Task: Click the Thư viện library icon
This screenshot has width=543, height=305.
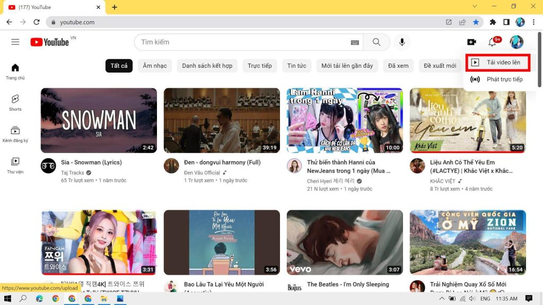Action: point(15,162)
